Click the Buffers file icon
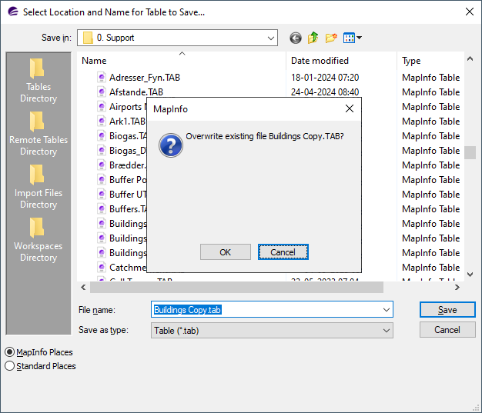482x413 pixels. [x=102, y=208]
